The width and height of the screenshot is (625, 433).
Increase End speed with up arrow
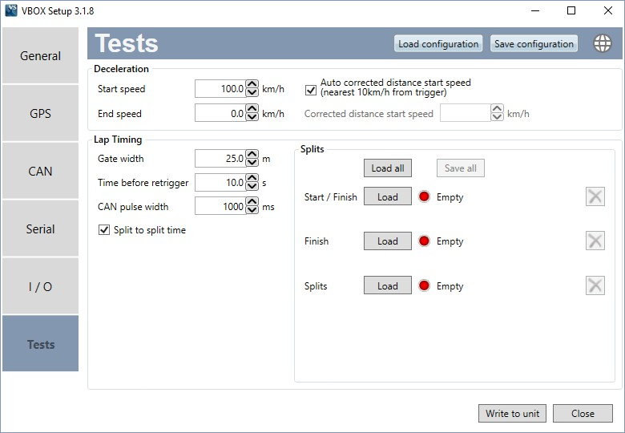tap(252, 108)
